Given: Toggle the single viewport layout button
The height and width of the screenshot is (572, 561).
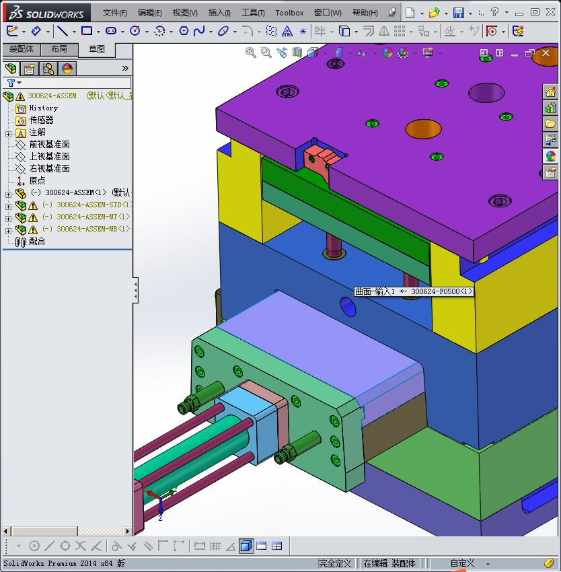Looking at the screenshot, I should (x=262, y=546).
